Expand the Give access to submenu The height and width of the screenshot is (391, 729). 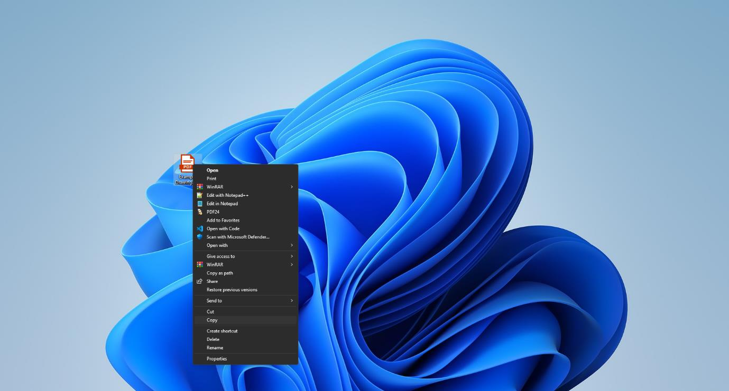(x=291, y=256)
